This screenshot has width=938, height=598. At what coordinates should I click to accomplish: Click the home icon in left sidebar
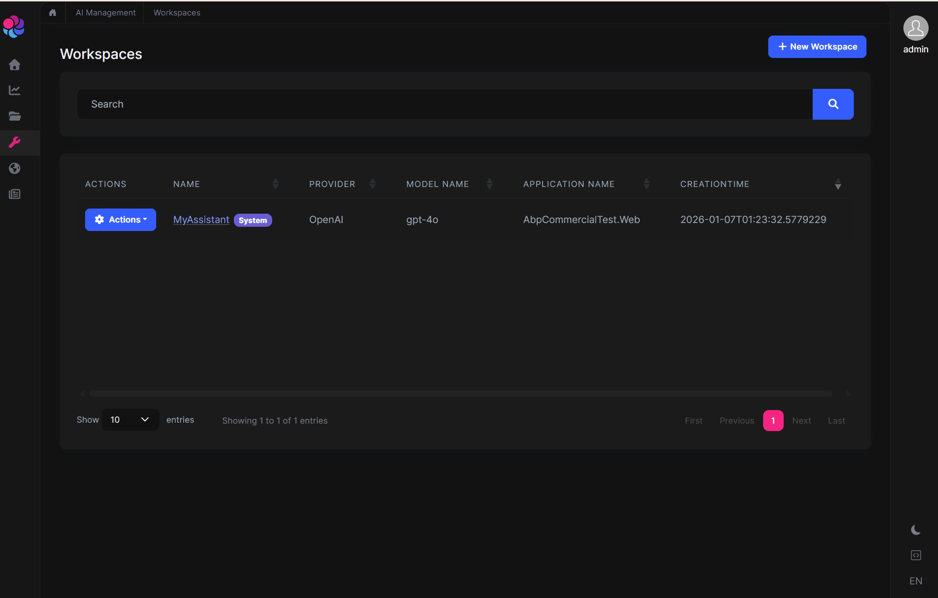click(14, 65)
